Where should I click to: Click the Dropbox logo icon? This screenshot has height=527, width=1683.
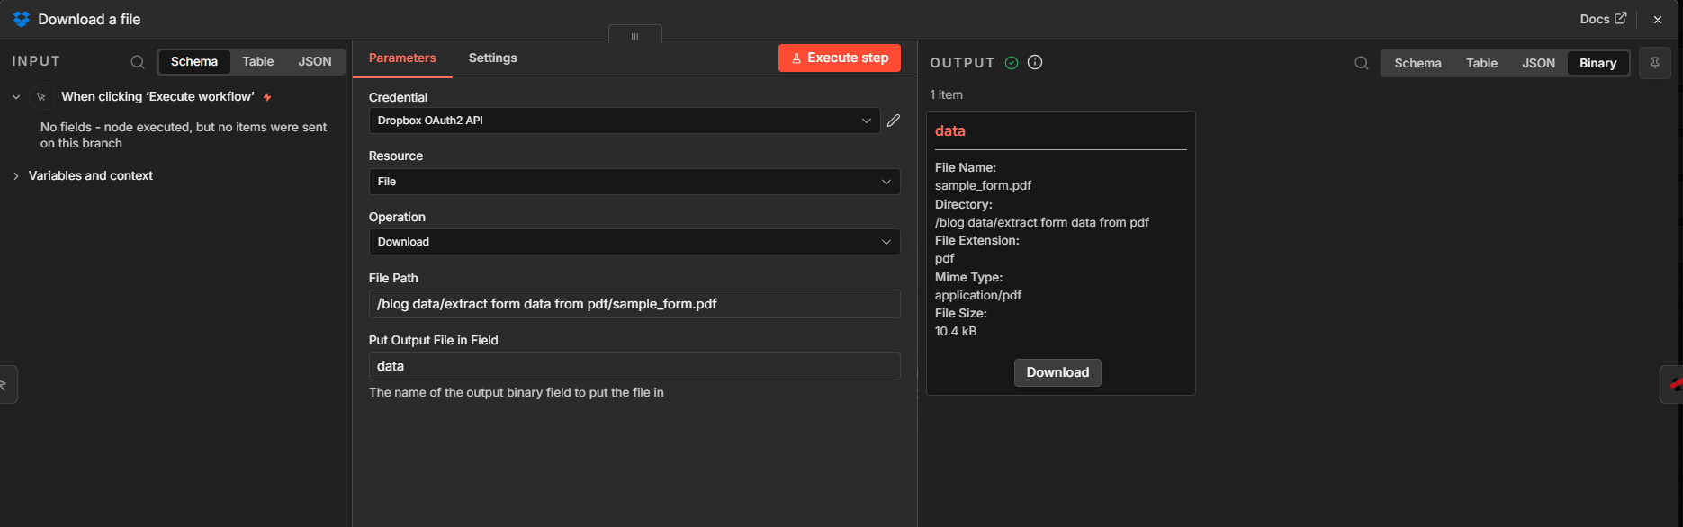pos(22,20)
